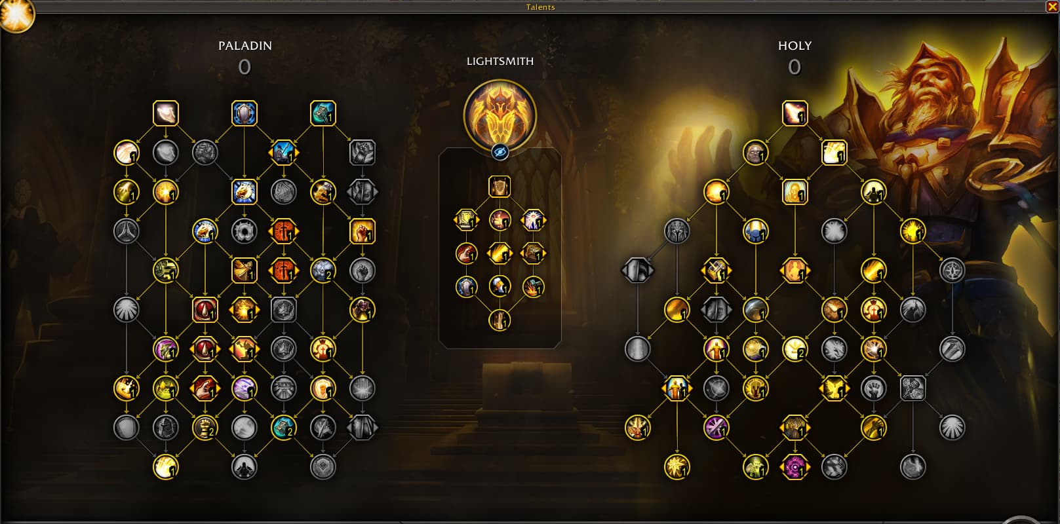
Task: Open the treasure chest choice node in Lightsmith
Action: click(x=533, y=253)
